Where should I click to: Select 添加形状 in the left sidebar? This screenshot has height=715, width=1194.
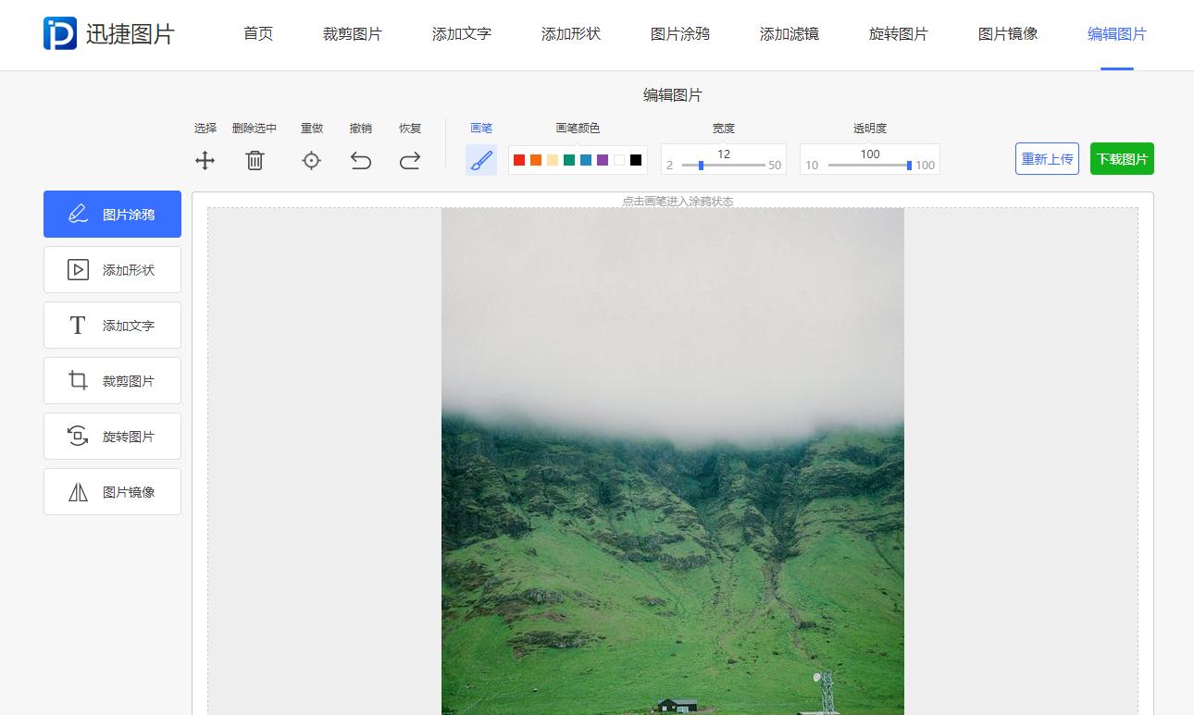112,269
